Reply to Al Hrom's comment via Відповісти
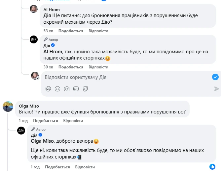 [x=98, y=31]
